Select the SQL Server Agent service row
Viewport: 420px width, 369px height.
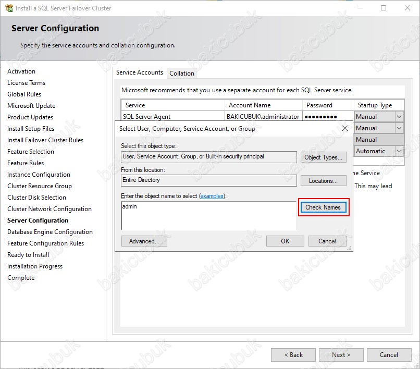coord(173,117)
